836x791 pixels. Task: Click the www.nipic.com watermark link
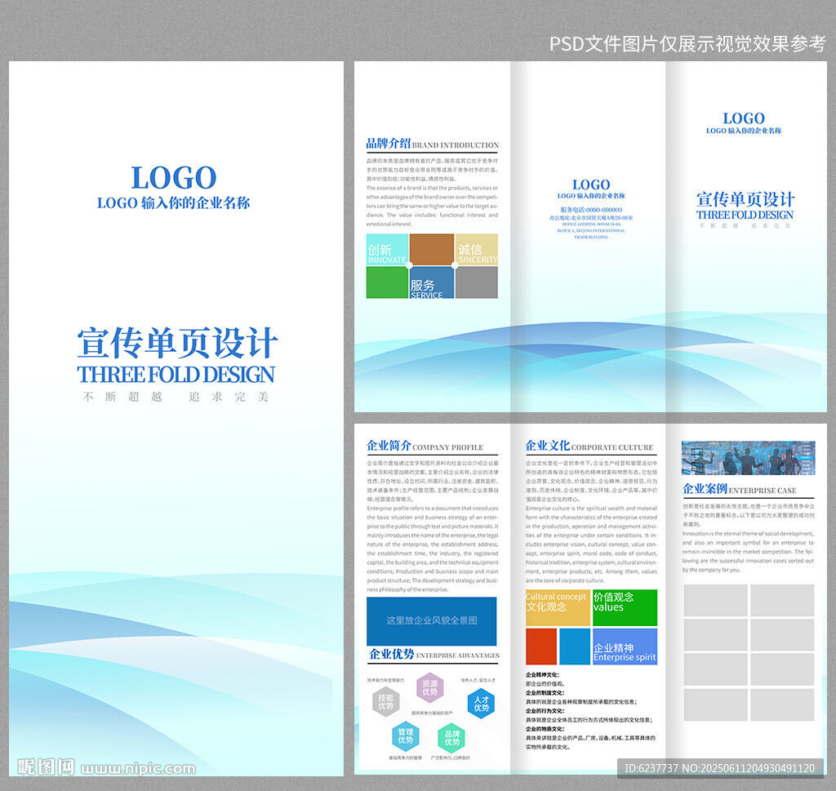(139, 768)
